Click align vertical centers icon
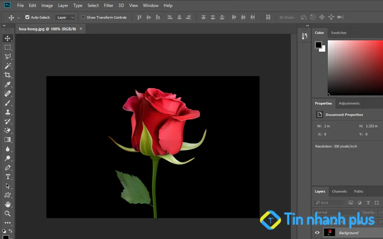383x239 pixels. pyautogui.click(x=148, y=17)
